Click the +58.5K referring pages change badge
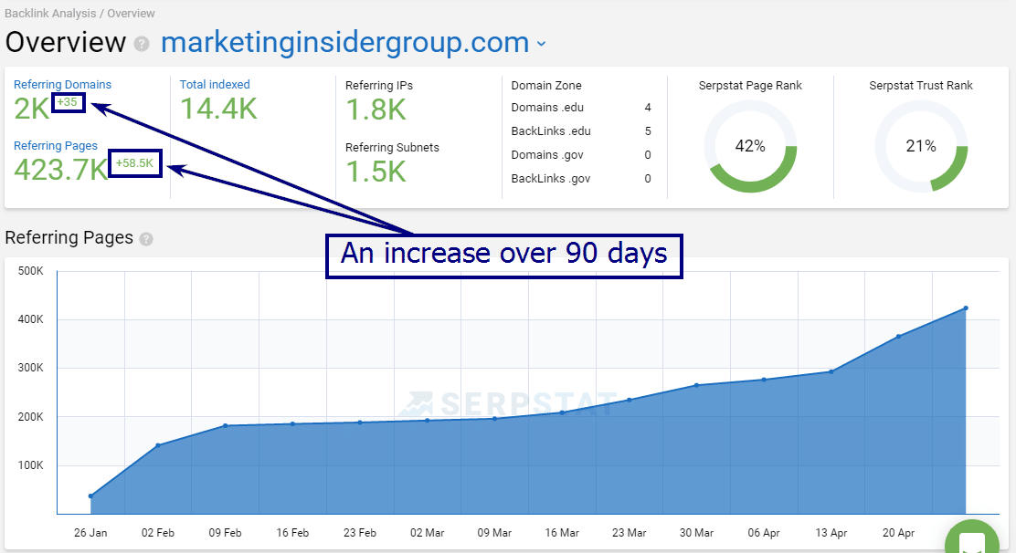 (135, 163)
